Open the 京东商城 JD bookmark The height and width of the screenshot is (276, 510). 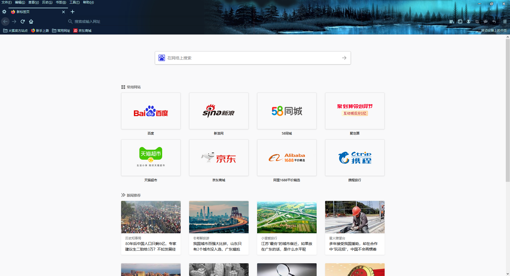(82, 31)
